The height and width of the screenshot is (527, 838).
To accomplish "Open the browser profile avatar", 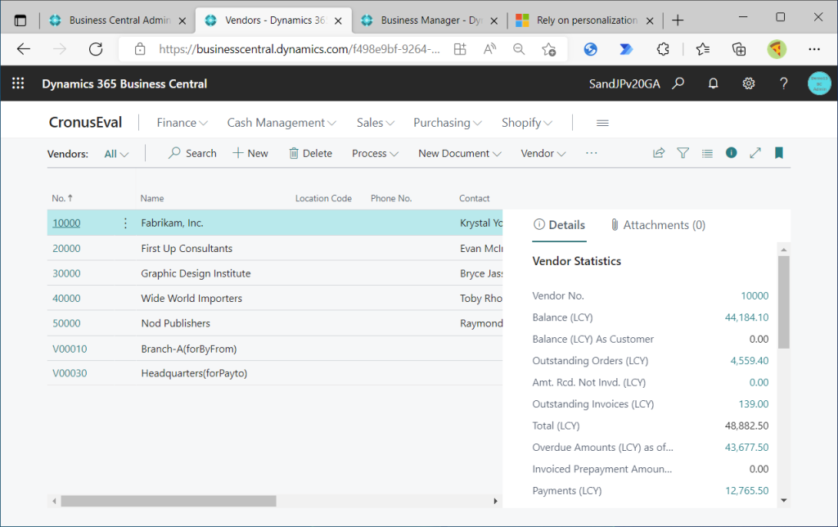I will [777, 49].
